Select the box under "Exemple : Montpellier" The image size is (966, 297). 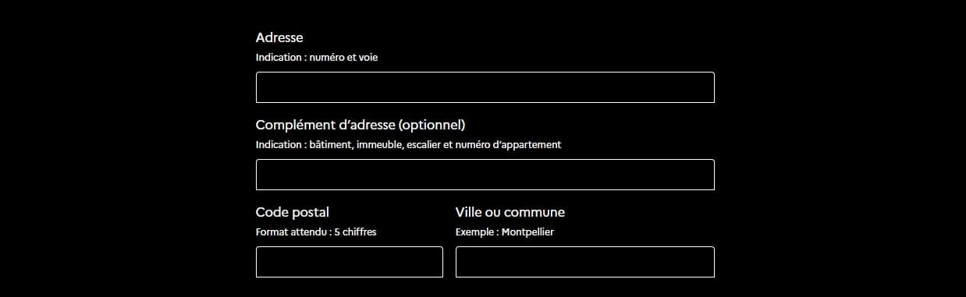[584, 262]
